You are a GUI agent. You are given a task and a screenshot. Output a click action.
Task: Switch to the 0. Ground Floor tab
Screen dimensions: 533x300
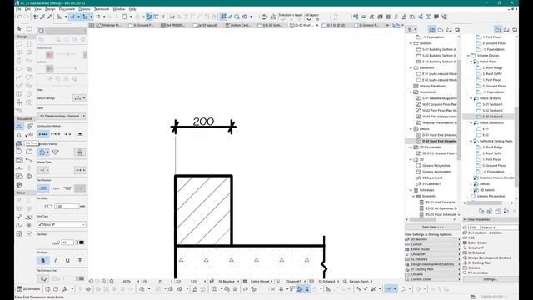pos(141,25)
